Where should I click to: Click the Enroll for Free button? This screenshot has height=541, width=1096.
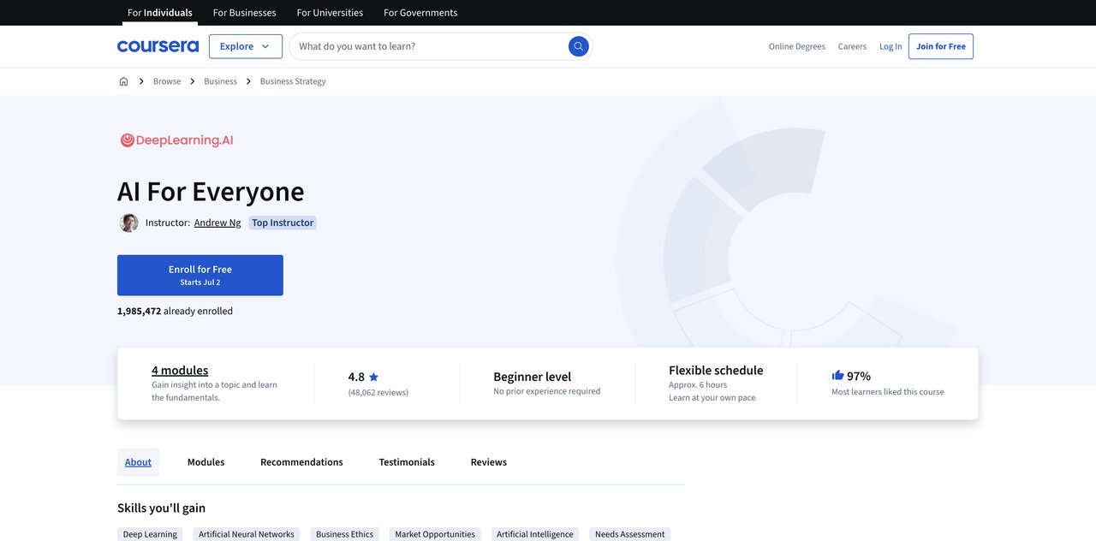tap(200, 276)
